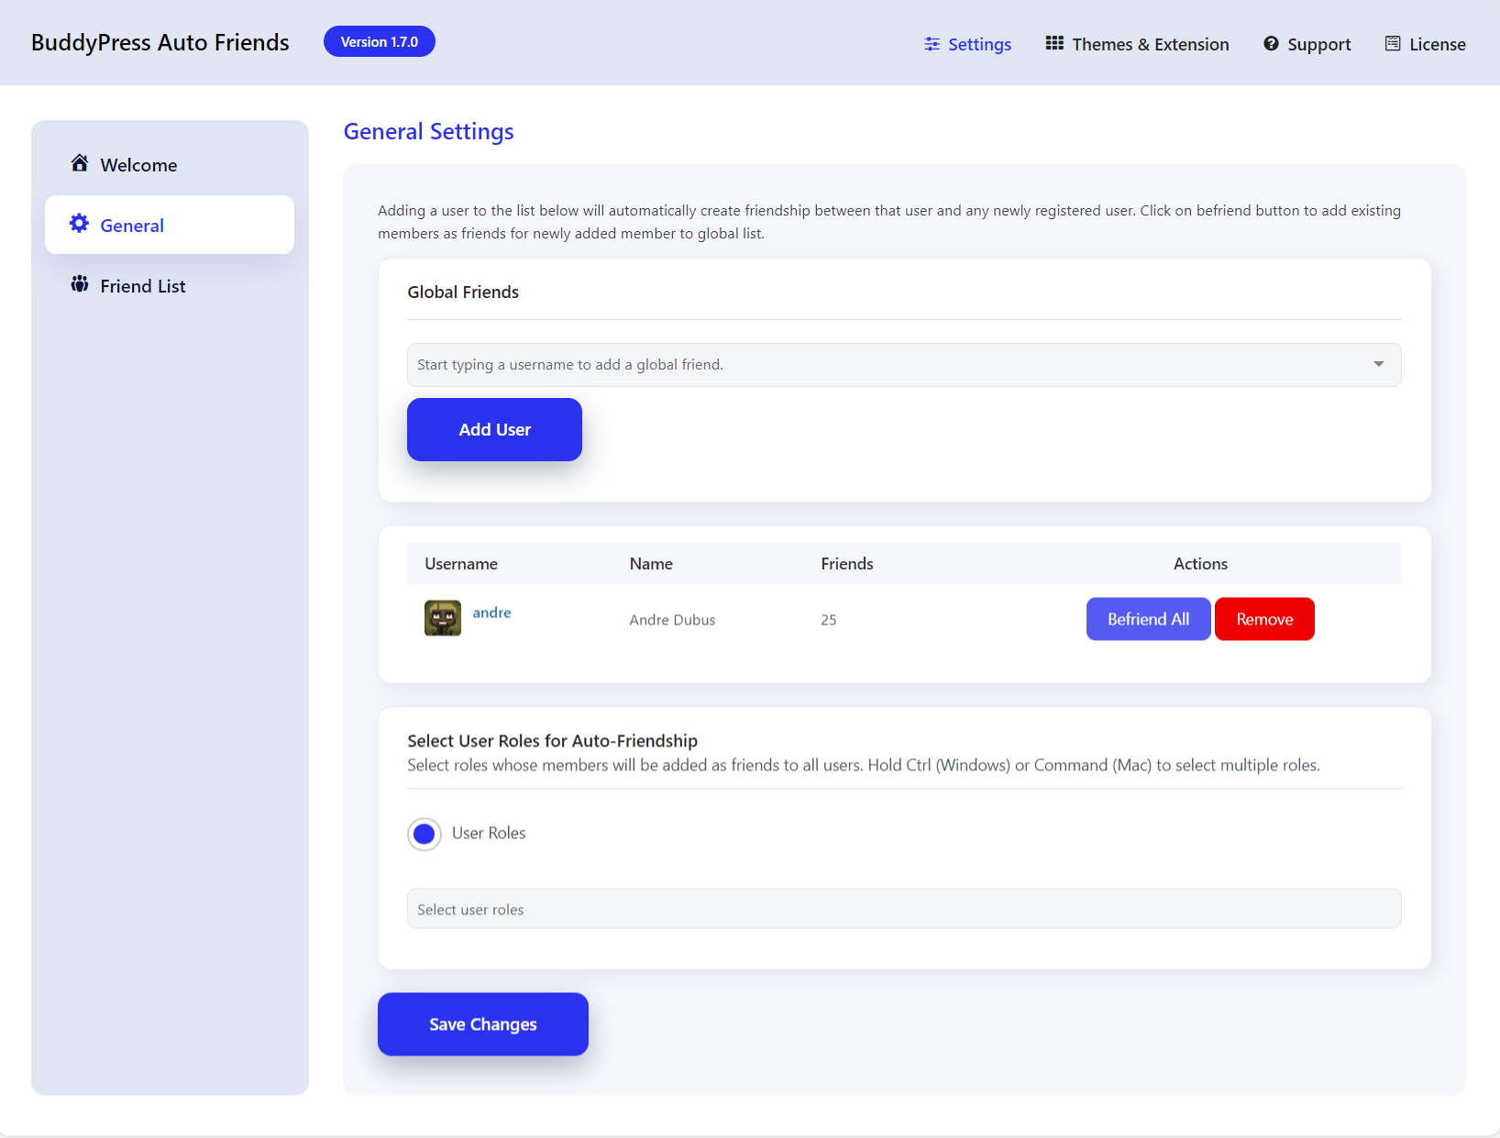
Task: Click the Friend List people icon
Action: (x=80, y=284)
